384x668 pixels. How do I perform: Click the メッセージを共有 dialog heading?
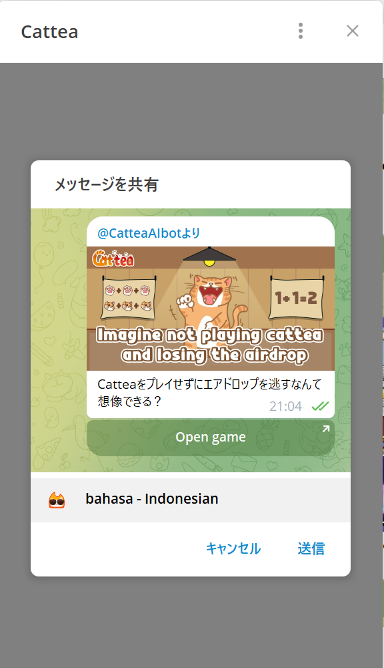106,184
